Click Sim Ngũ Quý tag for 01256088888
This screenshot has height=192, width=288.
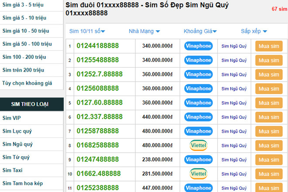234,89
